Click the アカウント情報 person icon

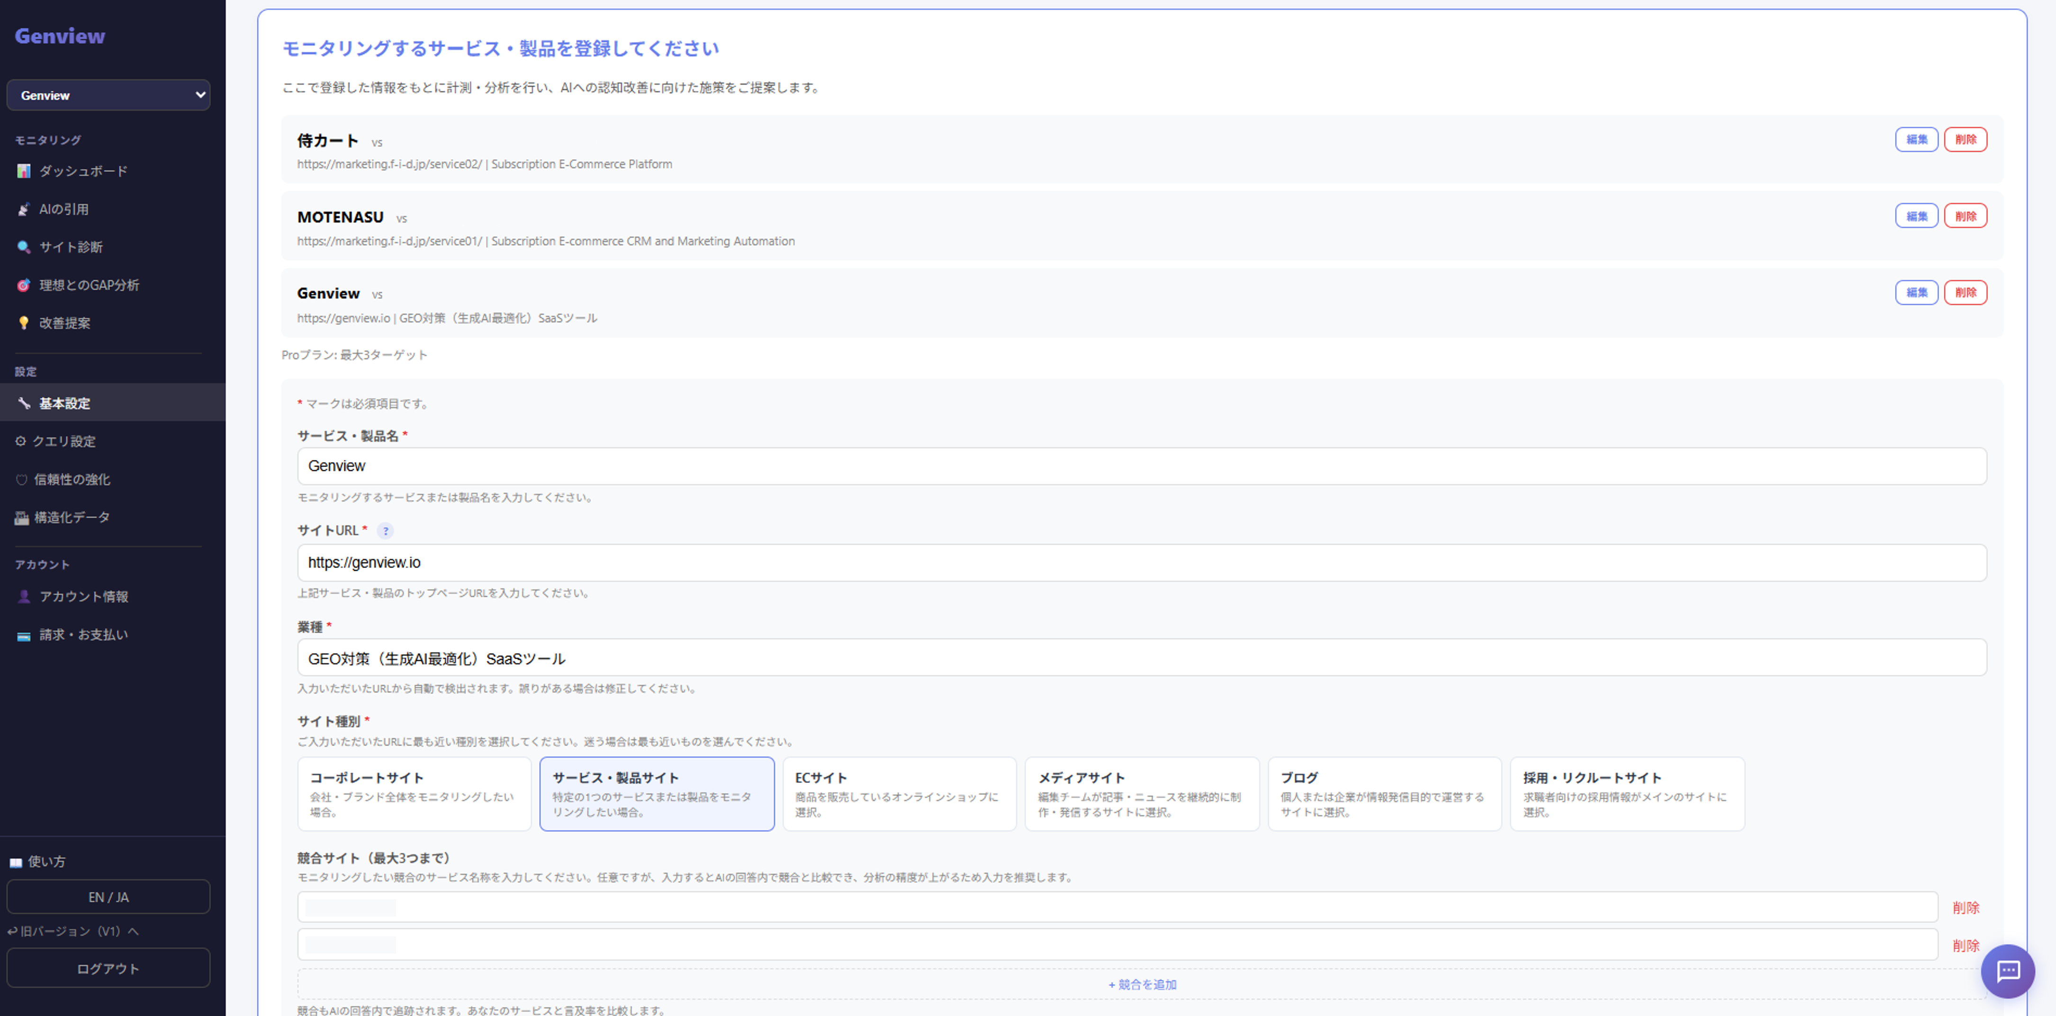(x=24, y=596)
